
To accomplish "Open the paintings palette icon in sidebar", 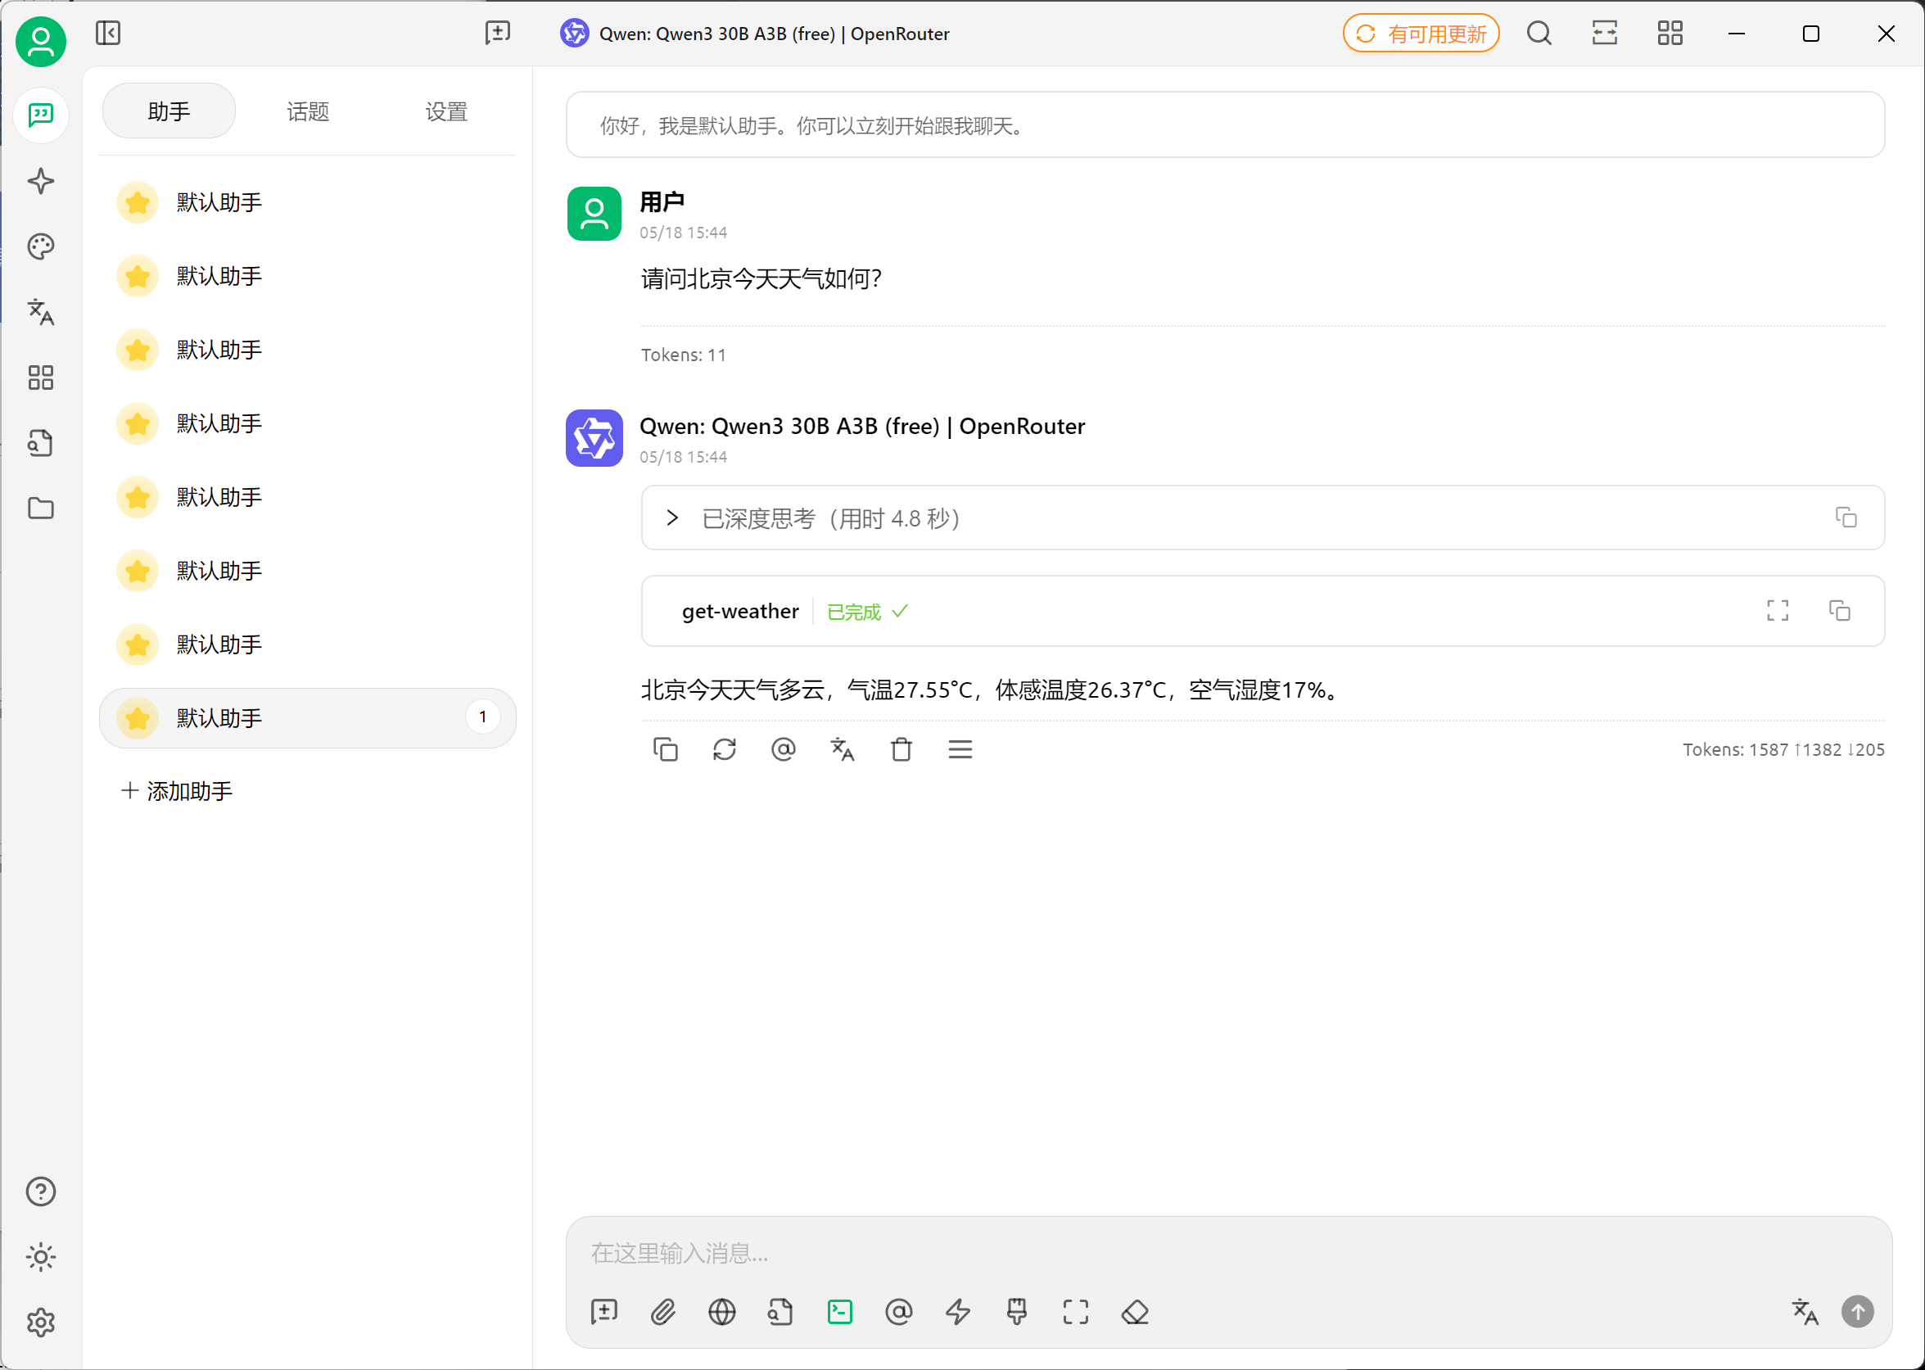I will pyautogui.click(x=40, y=246).
